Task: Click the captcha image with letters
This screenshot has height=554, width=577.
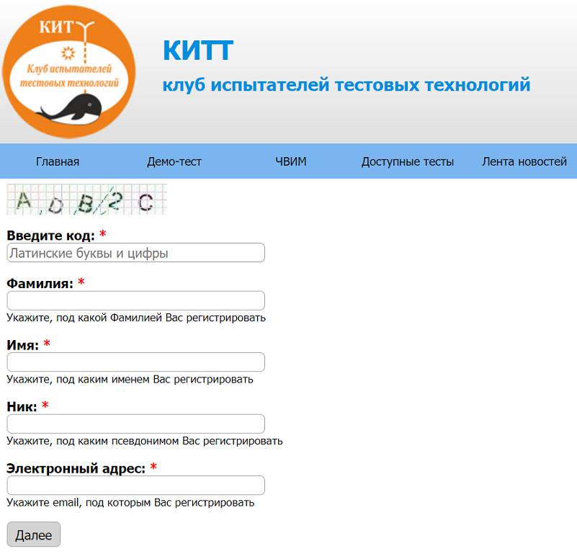Action: 86,198
